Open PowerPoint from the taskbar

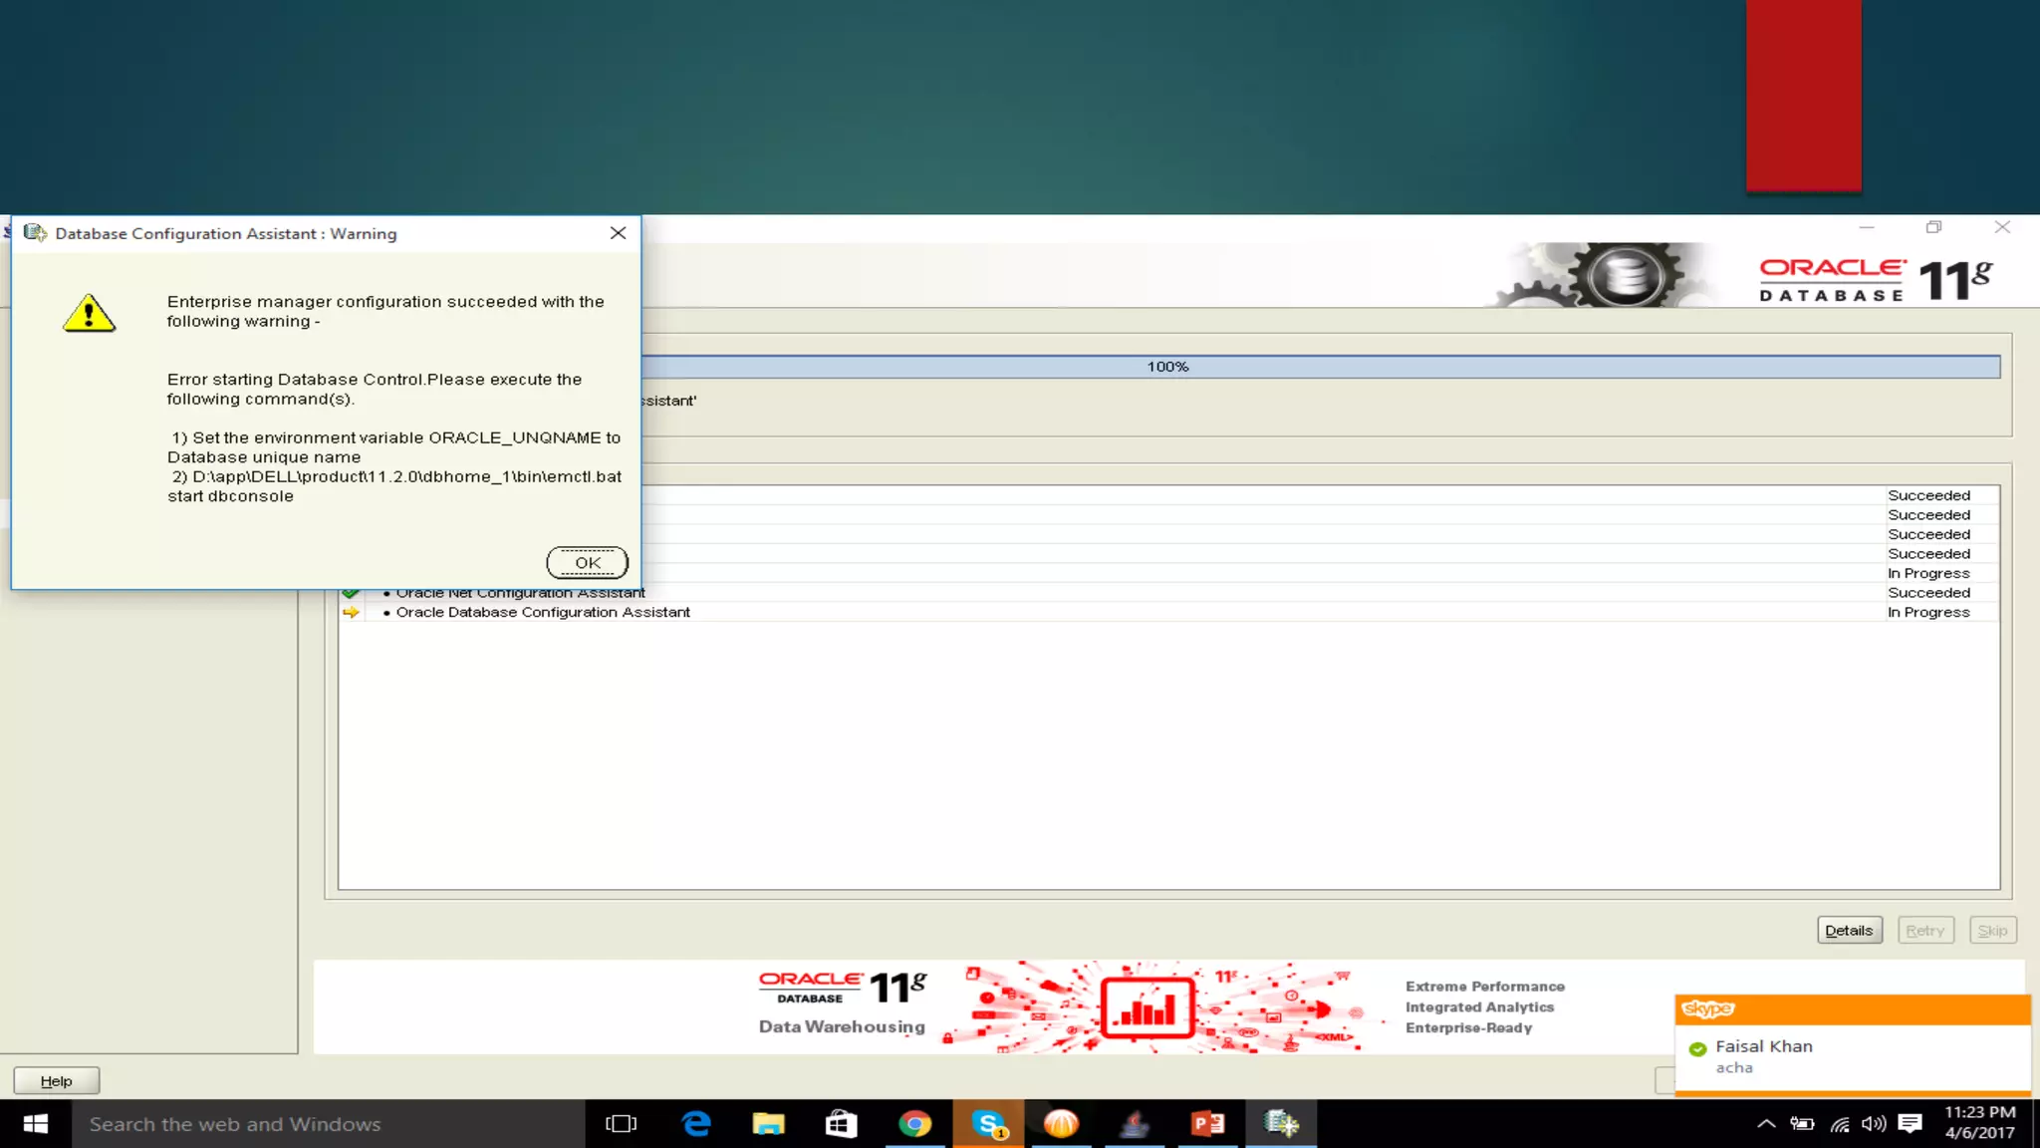[1207, 1124]
